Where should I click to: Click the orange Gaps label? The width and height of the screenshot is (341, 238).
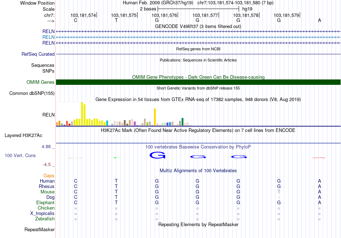49,176
